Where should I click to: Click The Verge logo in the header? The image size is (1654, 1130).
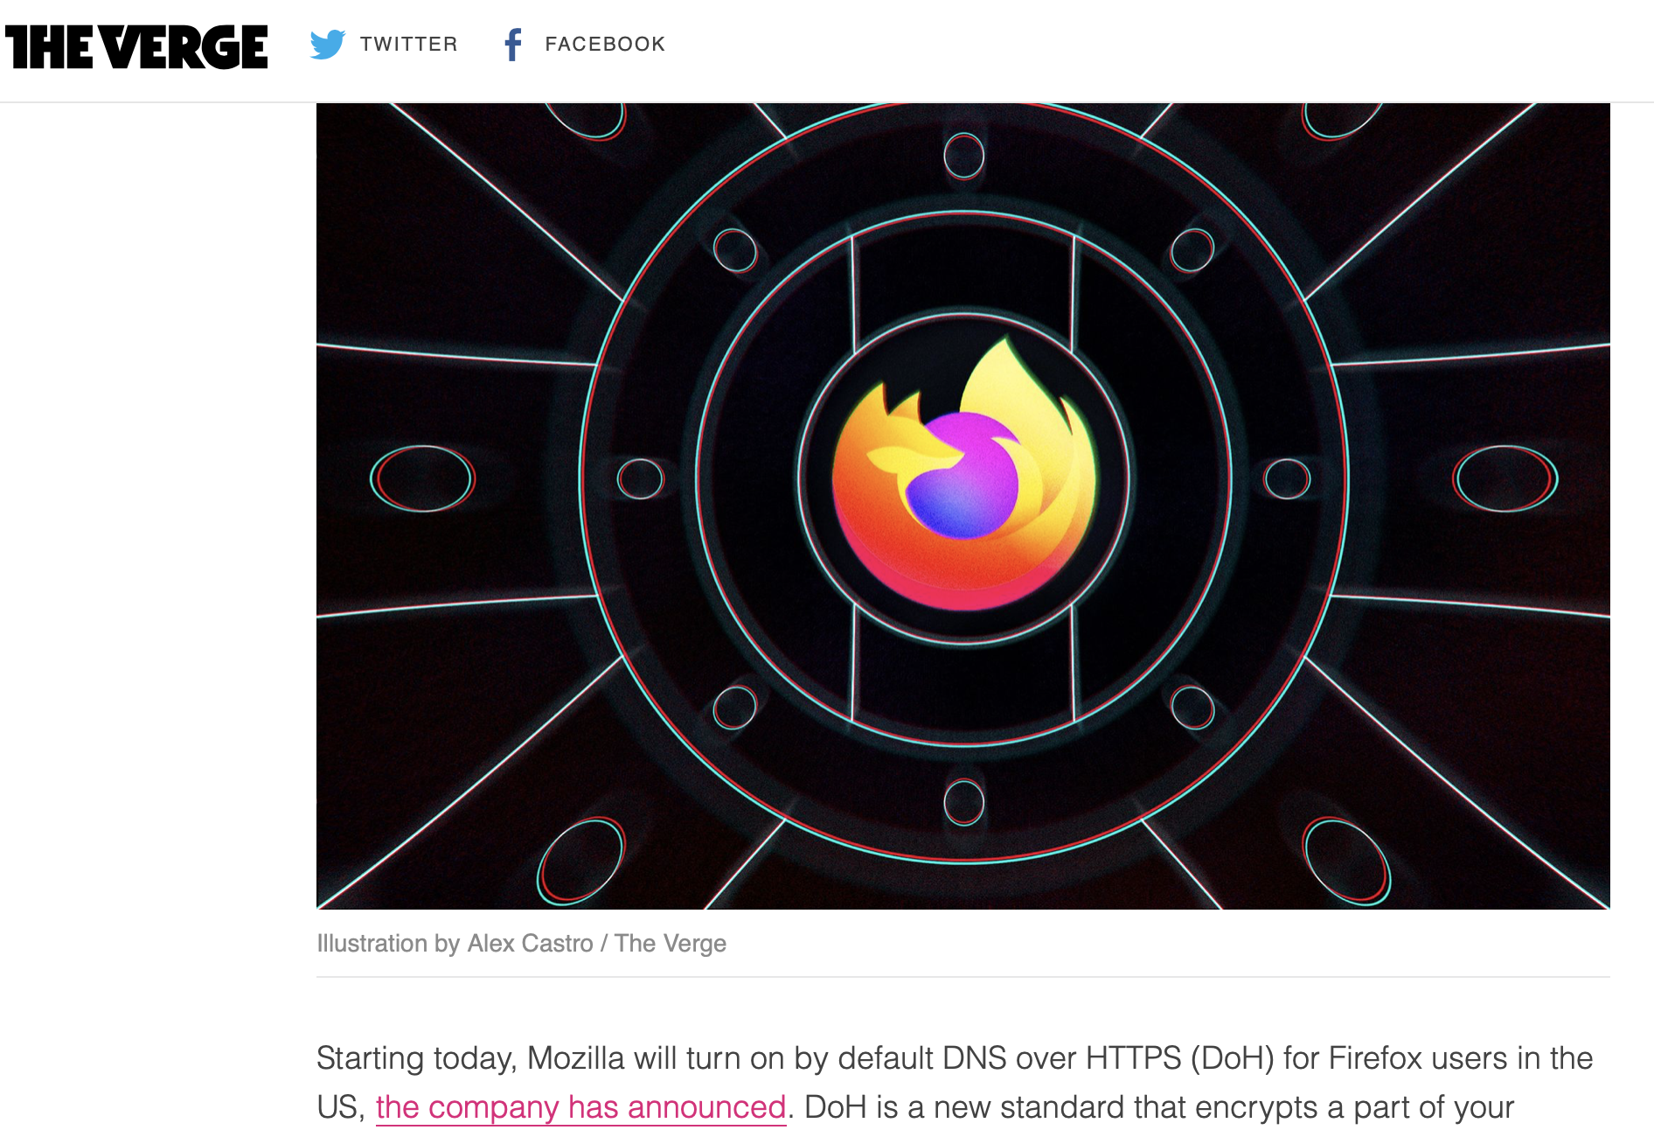[136, 46]
